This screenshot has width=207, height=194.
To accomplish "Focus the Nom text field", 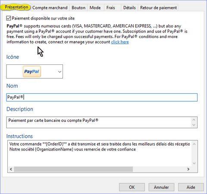I will (x=102, y=97).
